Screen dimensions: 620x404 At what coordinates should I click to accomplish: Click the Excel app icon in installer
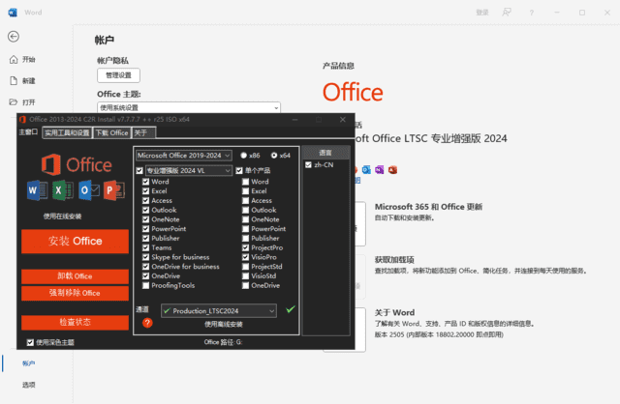[63, 190]
